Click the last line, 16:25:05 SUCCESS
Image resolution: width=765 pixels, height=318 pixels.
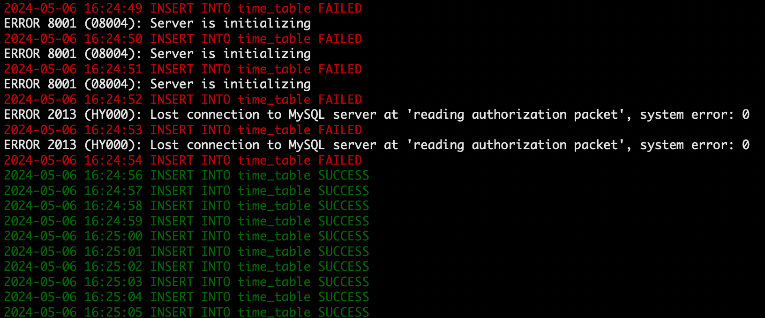(x=187, y=312)
